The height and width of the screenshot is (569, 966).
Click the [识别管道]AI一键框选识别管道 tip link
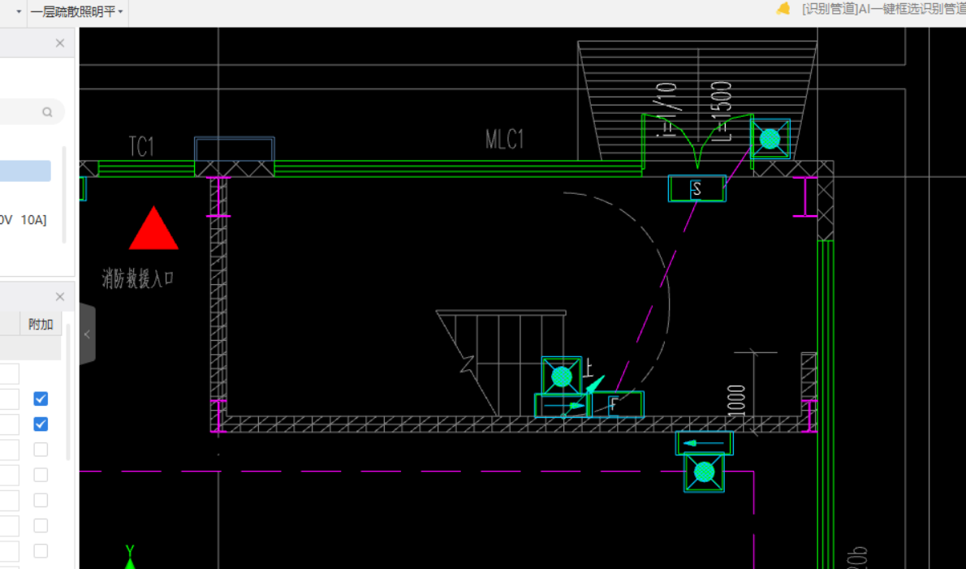(x=883, y=9)
